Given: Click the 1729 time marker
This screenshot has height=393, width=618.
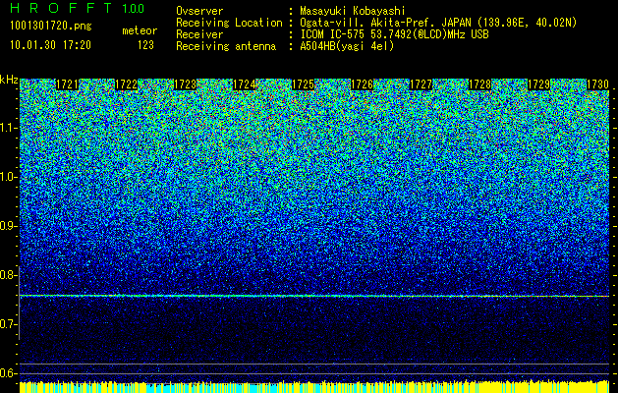Looking at the screenshot, I should (538, 84).
